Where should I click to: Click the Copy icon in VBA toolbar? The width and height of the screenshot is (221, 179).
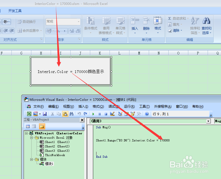coord(59,114)
